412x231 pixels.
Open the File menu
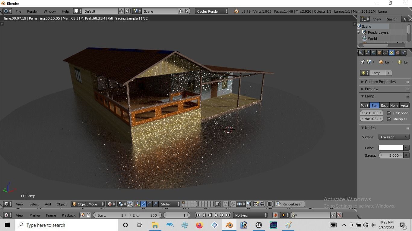[x=18, y=11]
